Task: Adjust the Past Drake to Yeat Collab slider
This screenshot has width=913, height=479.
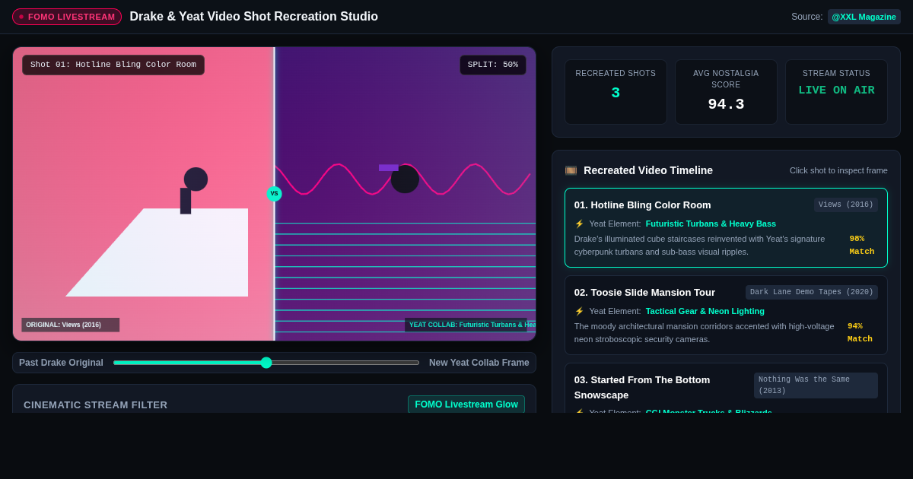Action: pos(266,363)
